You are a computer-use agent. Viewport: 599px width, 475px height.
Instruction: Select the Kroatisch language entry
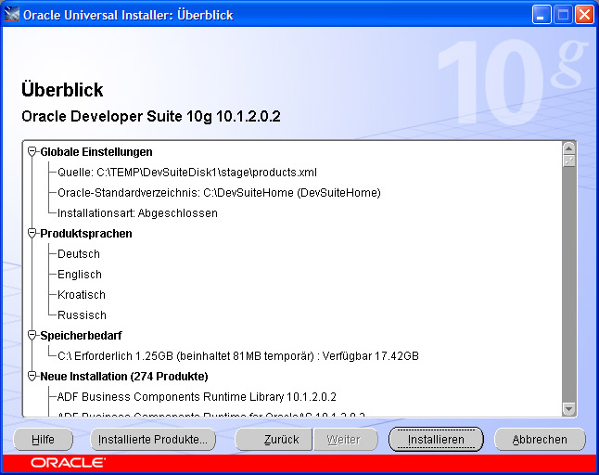[82, 295]
